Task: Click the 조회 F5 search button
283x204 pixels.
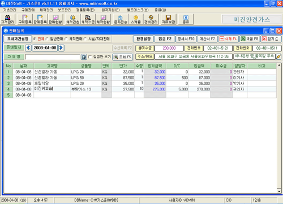Action: [123, 57]
